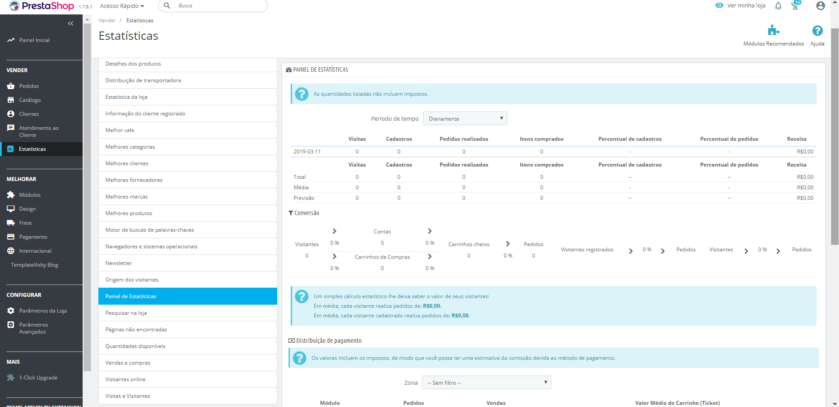
Task: Click the eye icon beside Ver minha loja
Action: point(719,6)
